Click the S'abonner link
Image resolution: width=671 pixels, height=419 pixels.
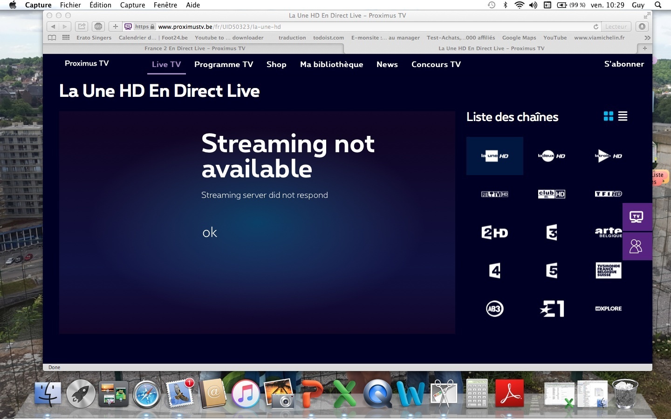pyautogui.click(x=624, y=64)
